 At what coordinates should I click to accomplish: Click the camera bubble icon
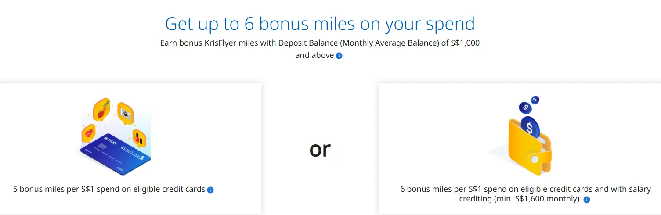click(126, 114)
